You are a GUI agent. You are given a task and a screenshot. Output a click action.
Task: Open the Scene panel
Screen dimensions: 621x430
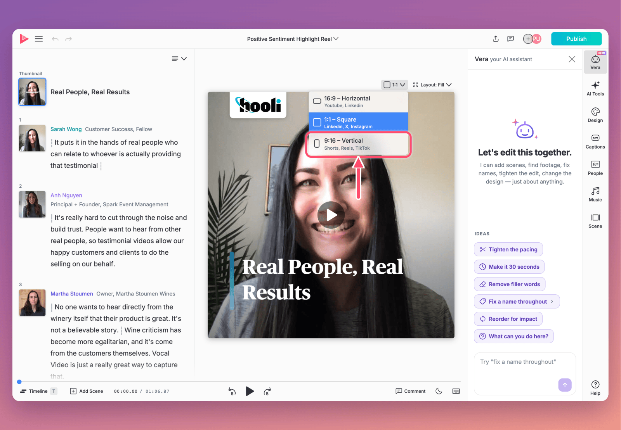click(x=595, y=221)
